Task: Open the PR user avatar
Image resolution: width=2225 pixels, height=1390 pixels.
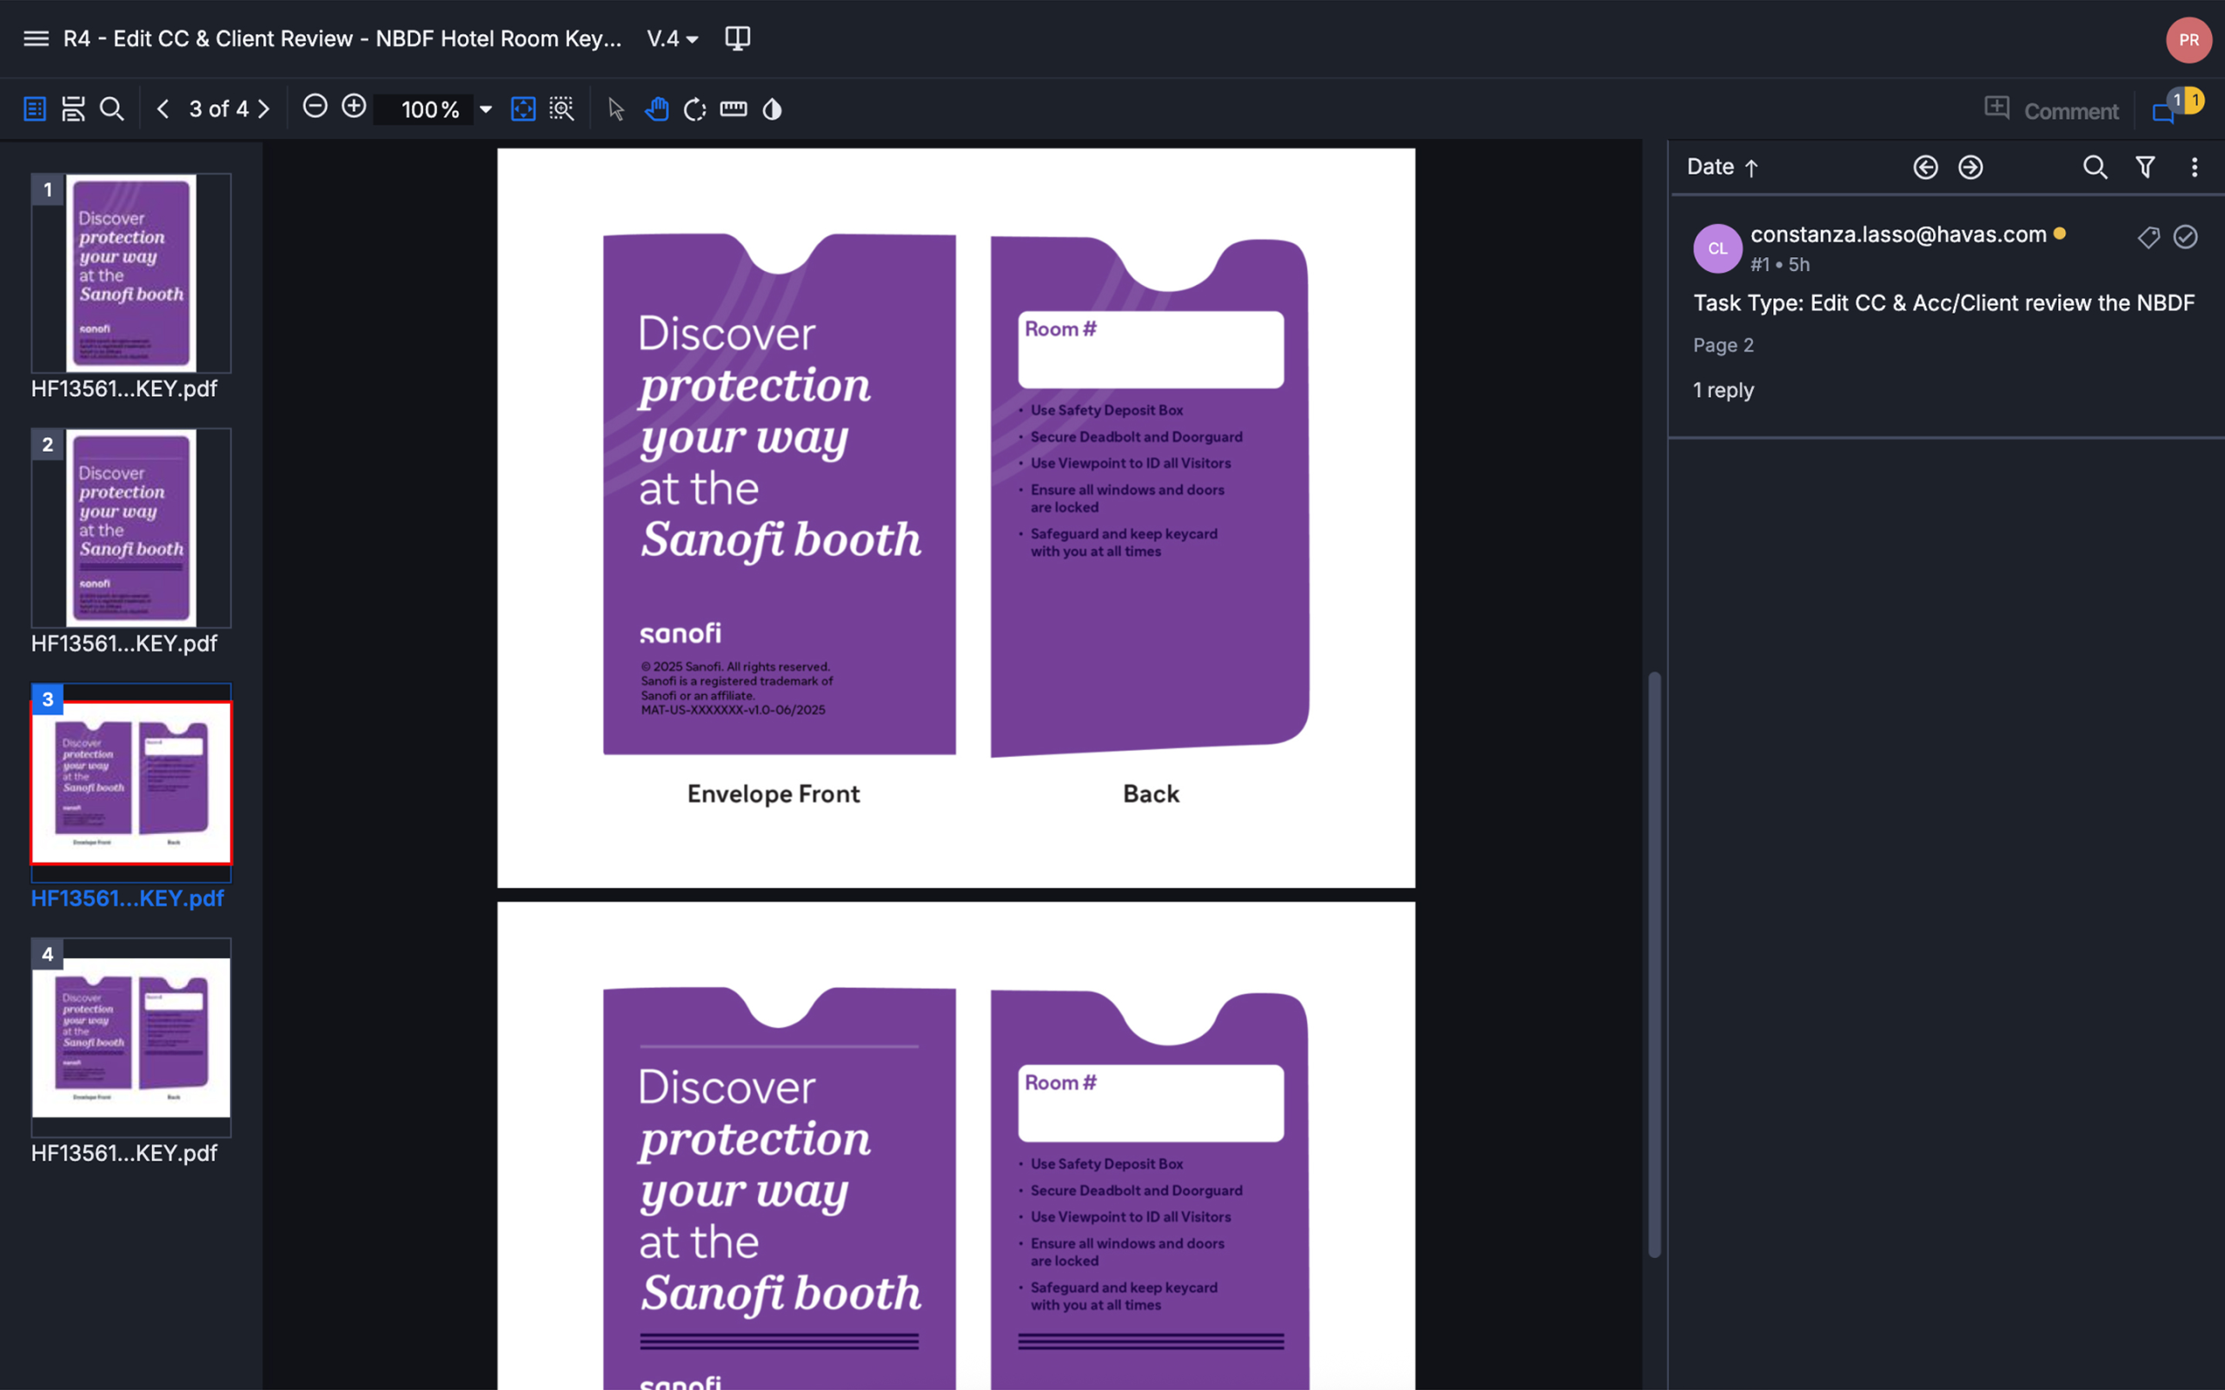Action: coord(2188,40)
